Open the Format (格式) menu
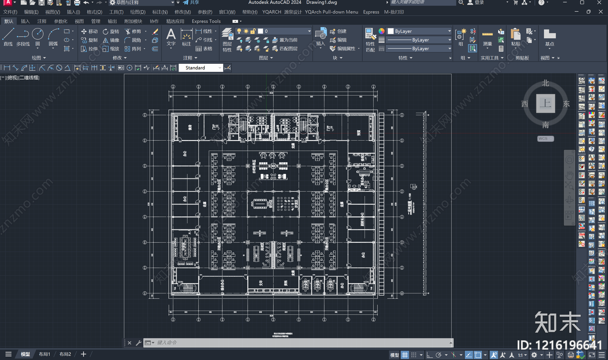The height and width of the screenshot is (360, 608). [x=95, y=12]
